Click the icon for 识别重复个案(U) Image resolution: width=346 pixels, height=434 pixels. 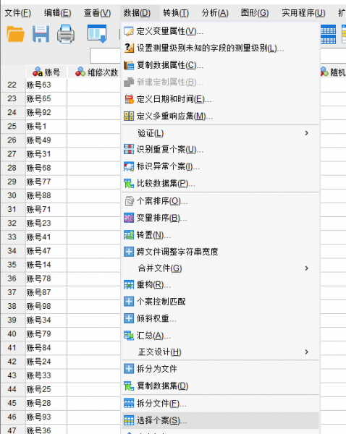click(129, 150)
